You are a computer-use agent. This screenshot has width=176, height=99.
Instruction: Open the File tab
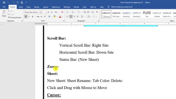click(4, 7)
